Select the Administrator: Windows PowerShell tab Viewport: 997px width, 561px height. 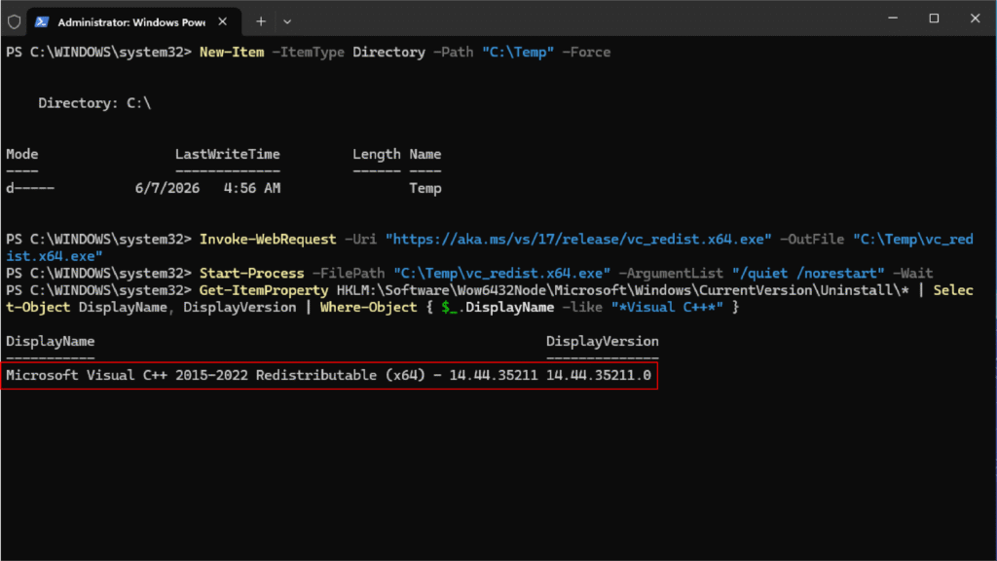134,21
